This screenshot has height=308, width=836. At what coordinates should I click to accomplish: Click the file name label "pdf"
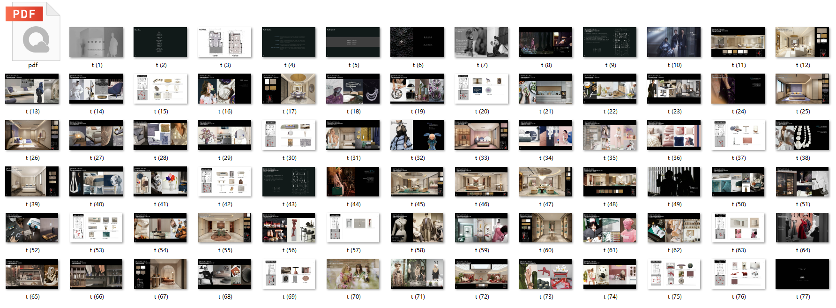click(x=33, y=65)
